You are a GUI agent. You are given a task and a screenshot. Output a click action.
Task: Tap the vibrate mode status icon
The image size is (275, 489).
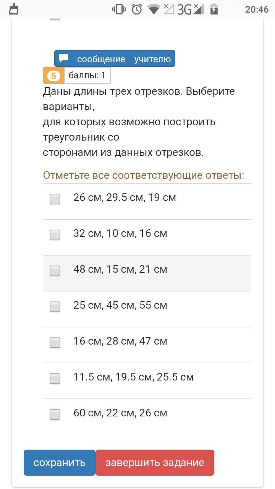[119, 9]
